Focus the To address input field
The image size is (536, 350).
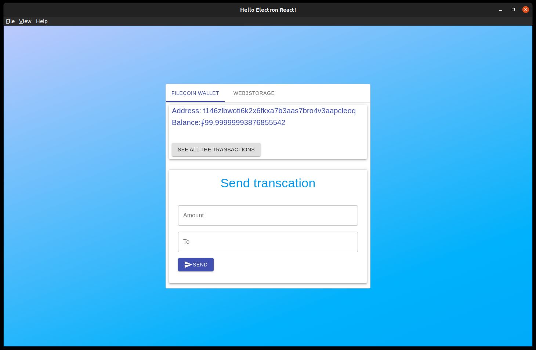click(x=268, y=242)
